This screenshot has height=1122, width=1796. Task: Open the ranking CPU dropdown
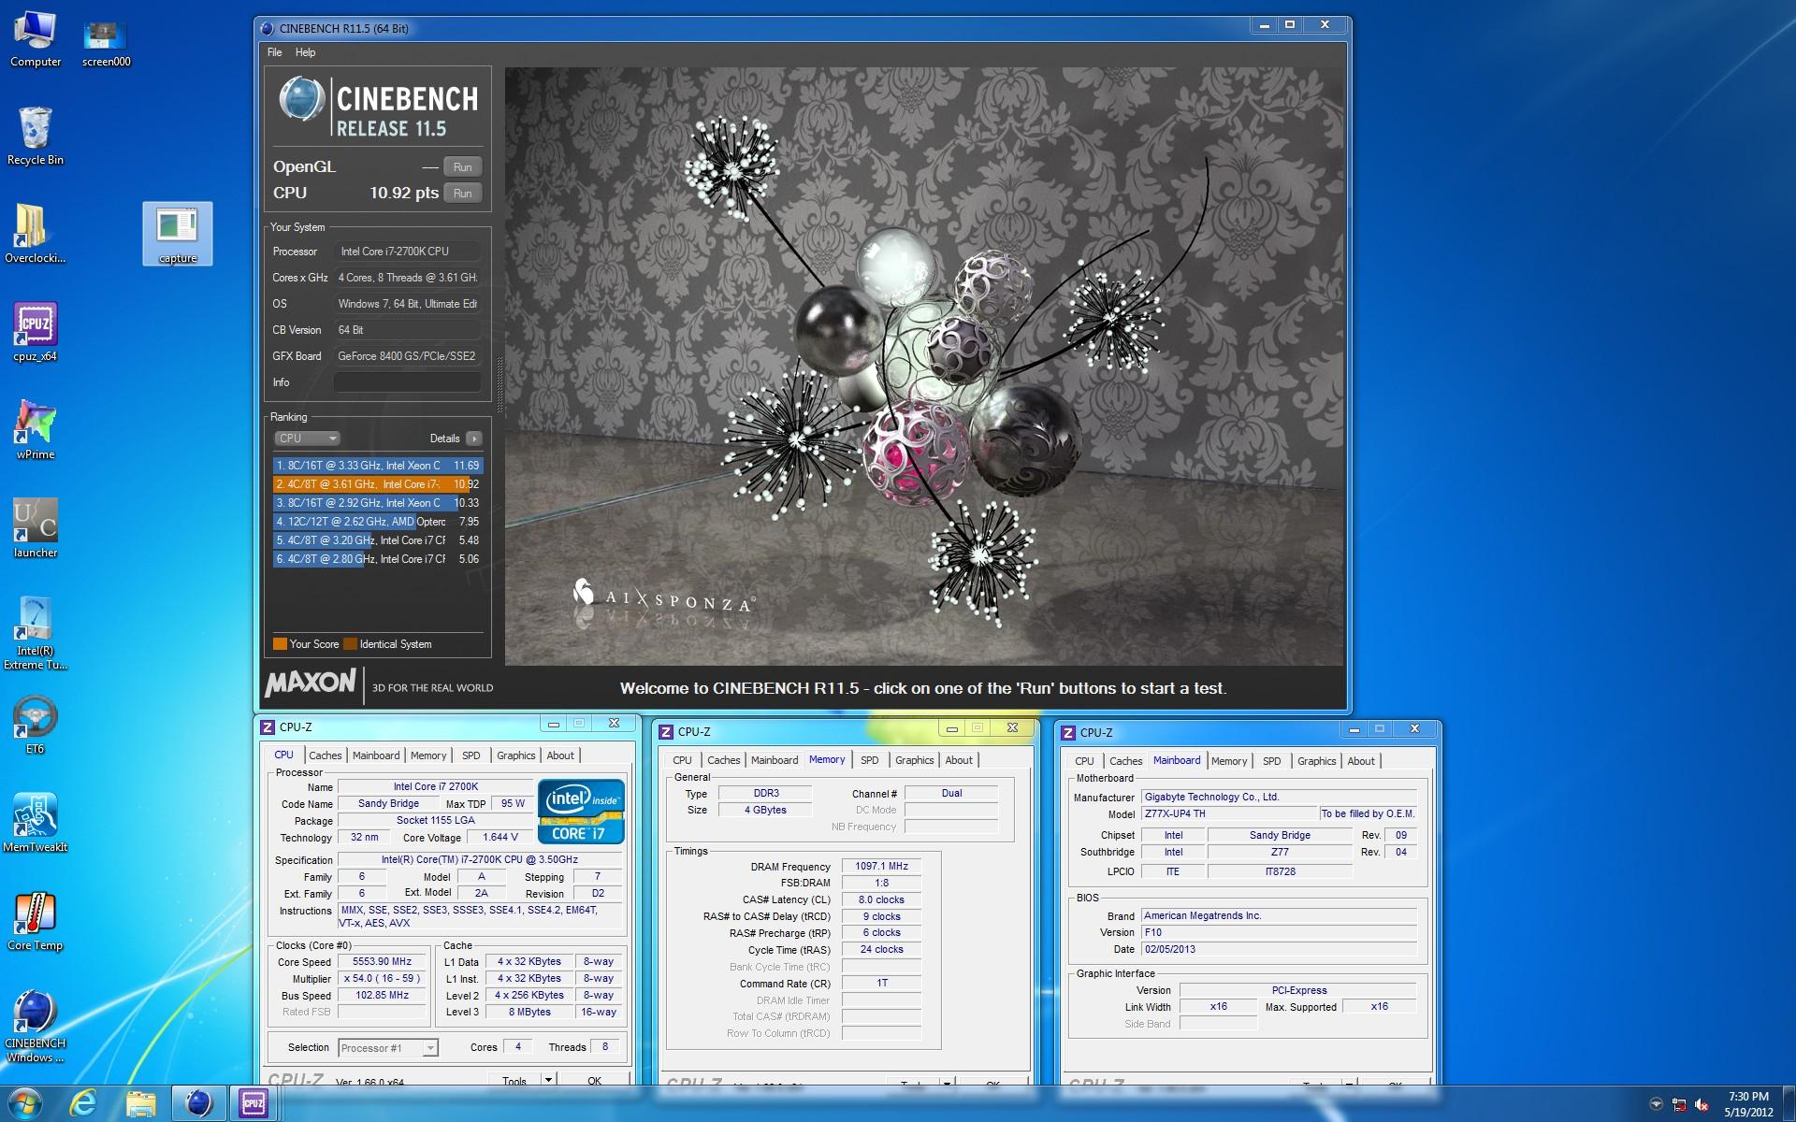tap(307, 438)
